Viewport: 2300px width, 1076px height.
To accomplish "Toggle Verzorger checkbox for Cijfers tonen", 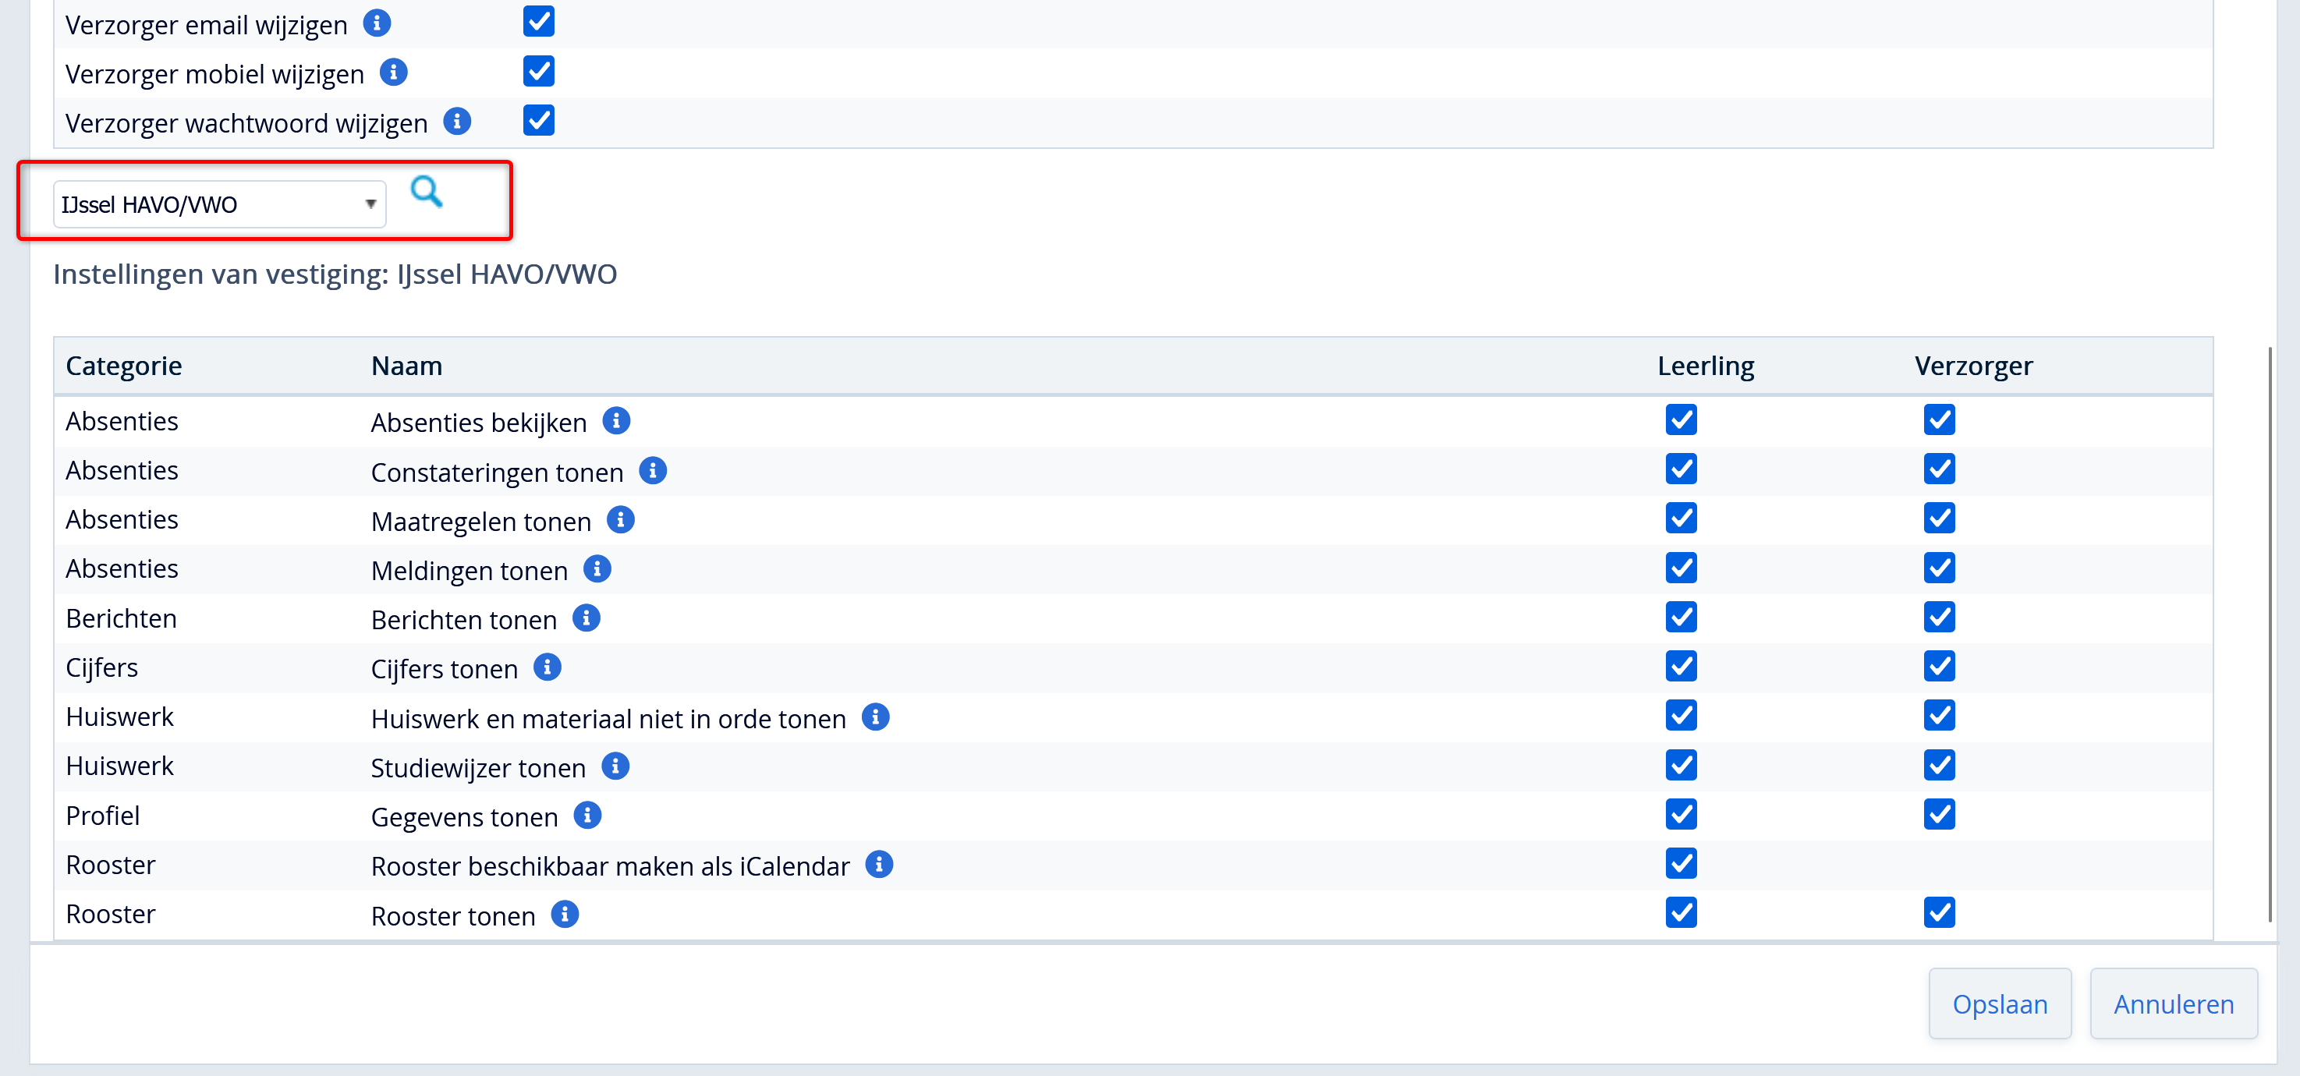I will click(1940, 666).
